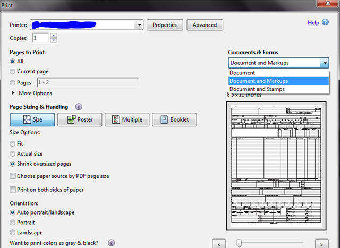
Task: Open the Help link
Action: pos(313,23)
